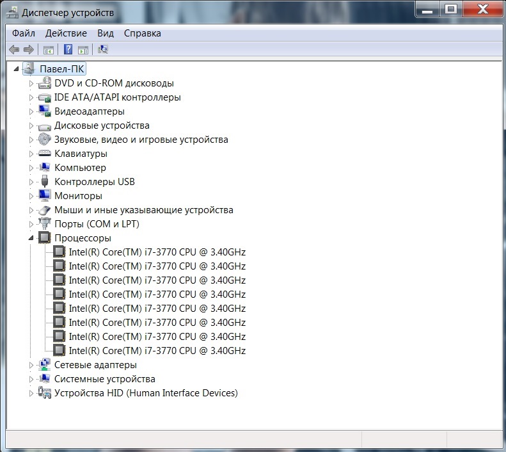Click the blue Help question-mark toolbar icon
This screenshot has width=506, height=452.
coord(68,49)
